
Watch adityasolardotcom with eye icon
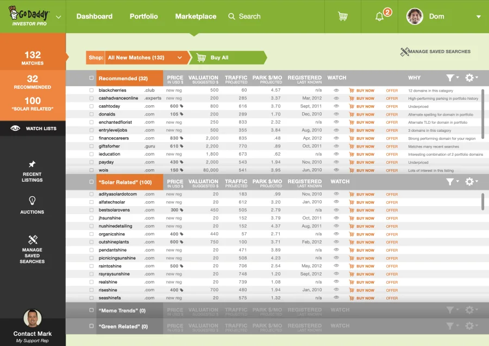[x=336, y=194]
